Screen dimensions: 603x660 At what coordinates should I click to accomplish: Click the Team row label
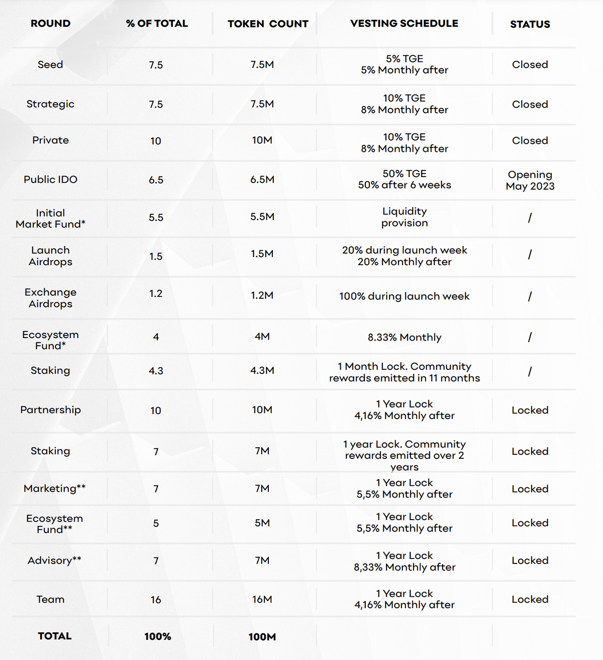pos(50,599)
